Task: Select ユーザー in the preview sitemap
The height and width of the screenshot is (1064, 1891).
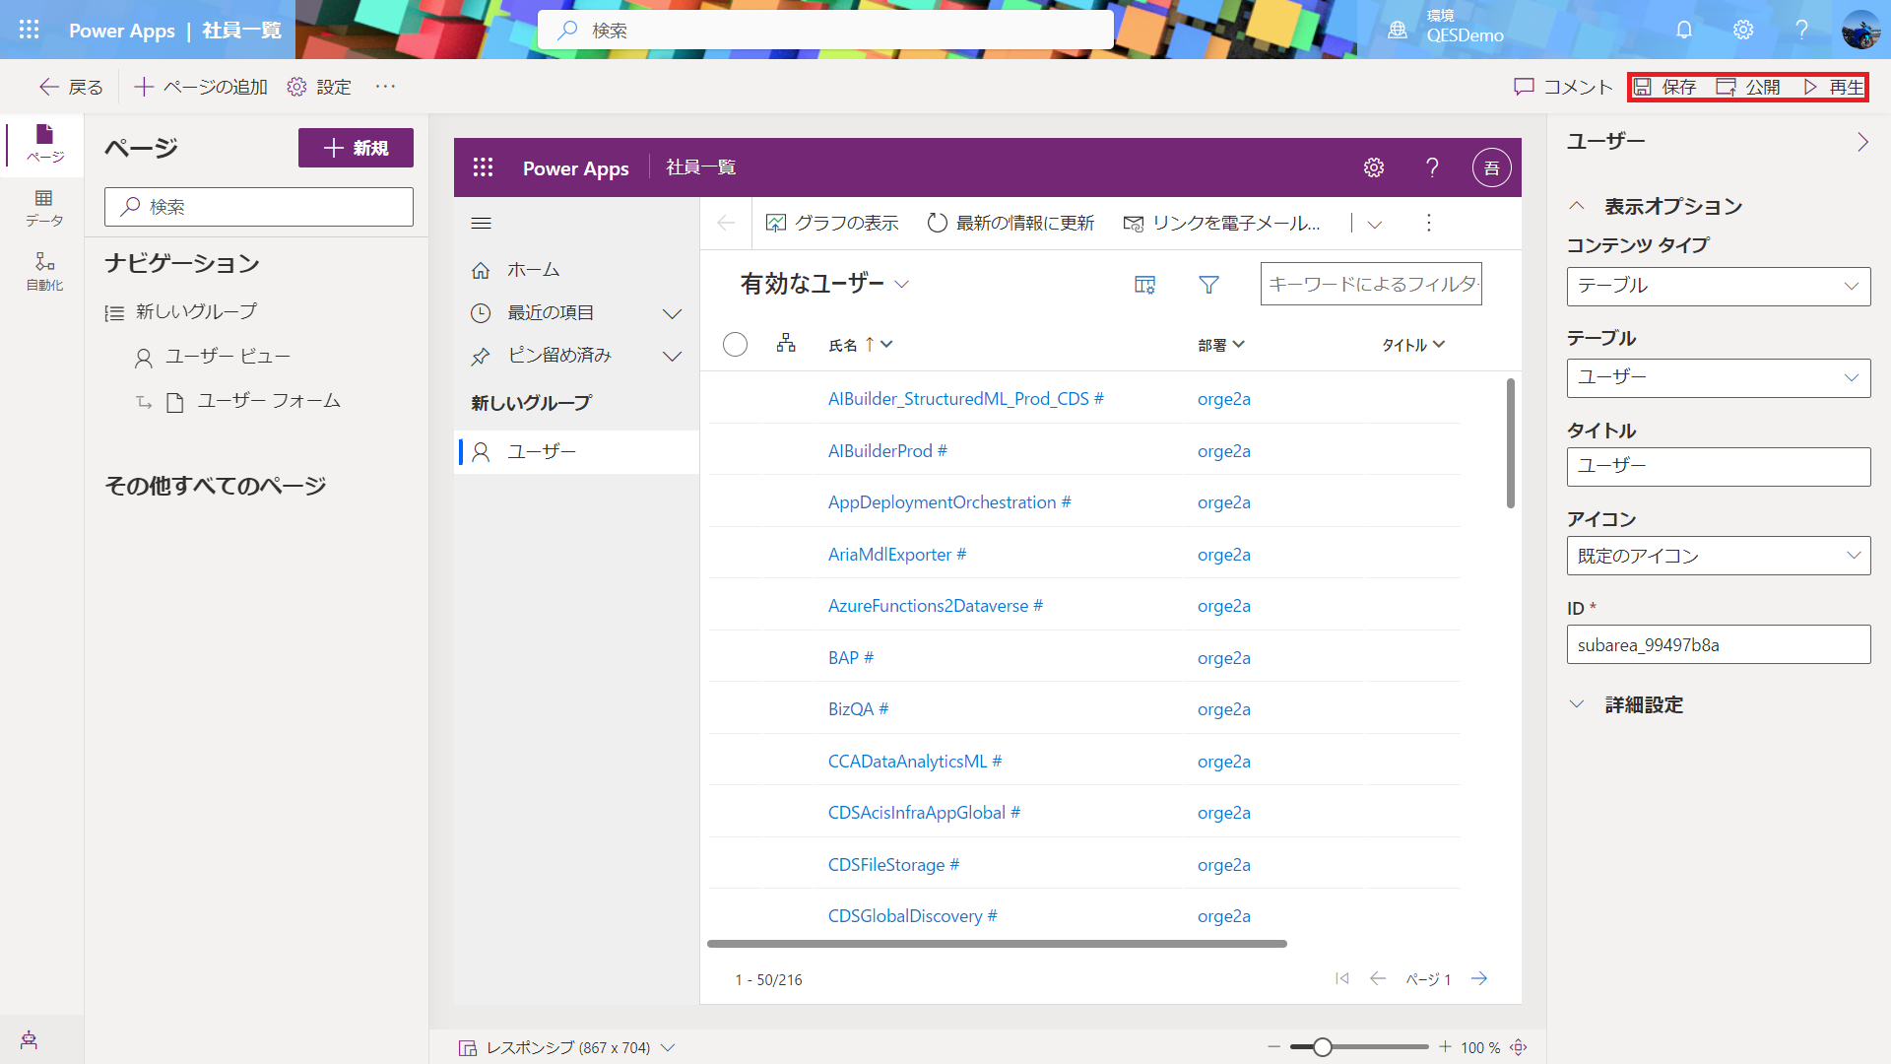Action: point(576,452)
